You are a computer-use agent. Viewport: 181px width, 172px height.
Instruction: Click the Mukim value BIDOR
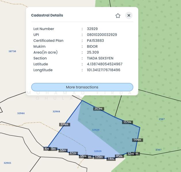[92, 46]
